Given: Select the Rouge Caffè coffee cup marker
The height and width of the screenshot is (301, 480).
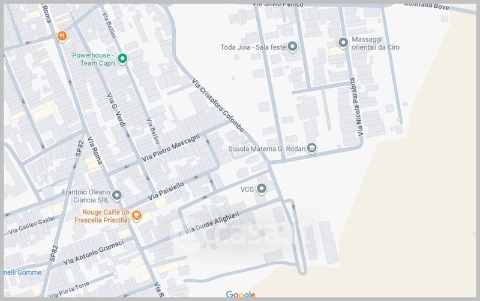Looking at the screenshot, I should (x=137, y=215).
